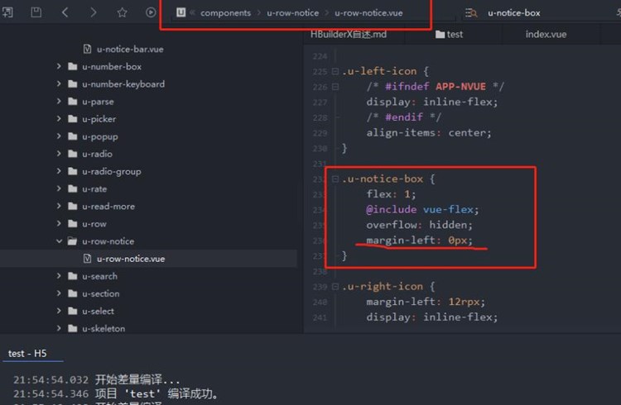Viewport: 621px width, 405px height.
Task: Collapse code fold at .u-right-icon rule
Action: (335, 286)
